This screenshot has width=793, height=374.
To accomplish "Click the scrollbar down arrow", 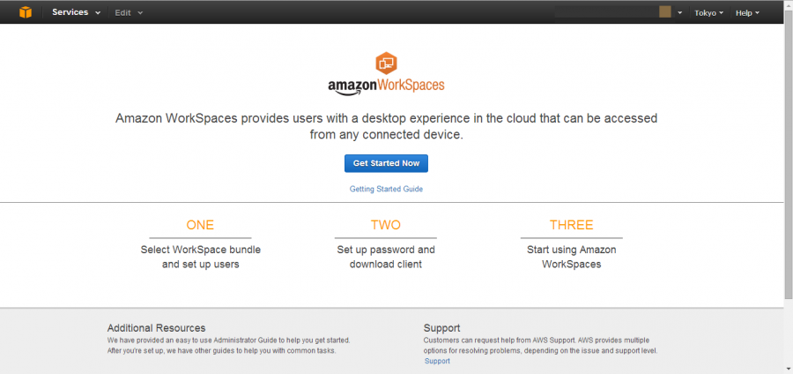I will 789,369.
